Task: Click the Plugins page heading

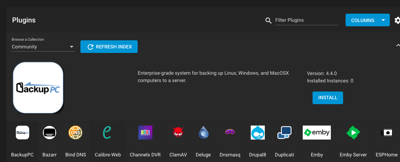Action: (x=24, y=20)
